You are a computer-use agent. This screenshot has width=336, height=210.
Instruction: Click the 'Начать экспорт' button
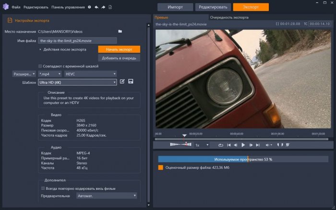pos(119,49)
